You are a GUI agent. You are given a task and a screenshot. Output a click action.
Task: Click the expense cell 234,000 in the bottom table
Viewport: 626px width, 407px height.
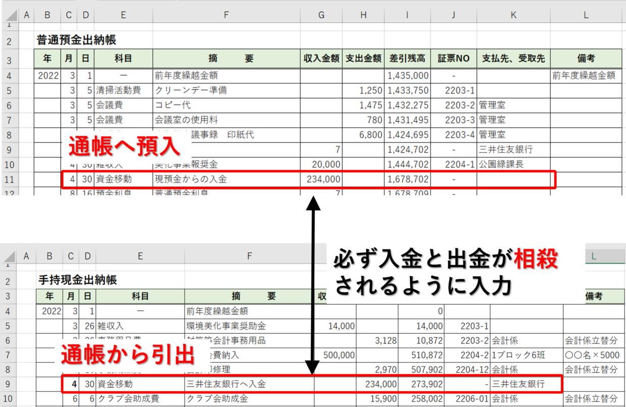pyautogui.click(x=377, y=384)
